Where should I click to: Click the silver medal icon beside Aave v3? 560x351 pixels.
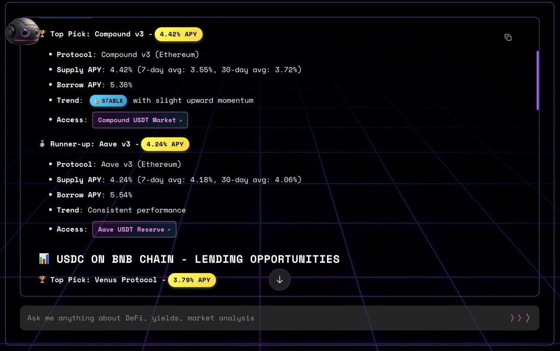coord(42,144)
